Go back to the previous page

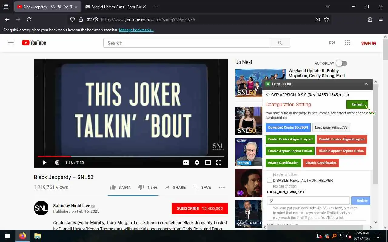click(7, 19)
